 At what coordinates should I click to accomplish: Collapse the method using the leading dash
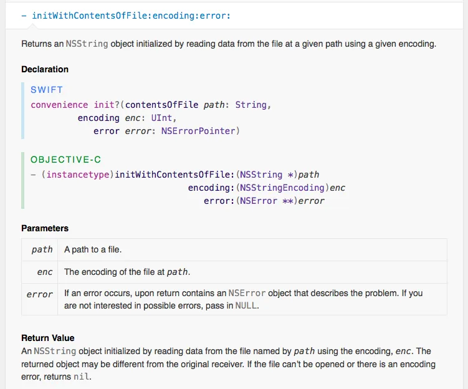24,16
